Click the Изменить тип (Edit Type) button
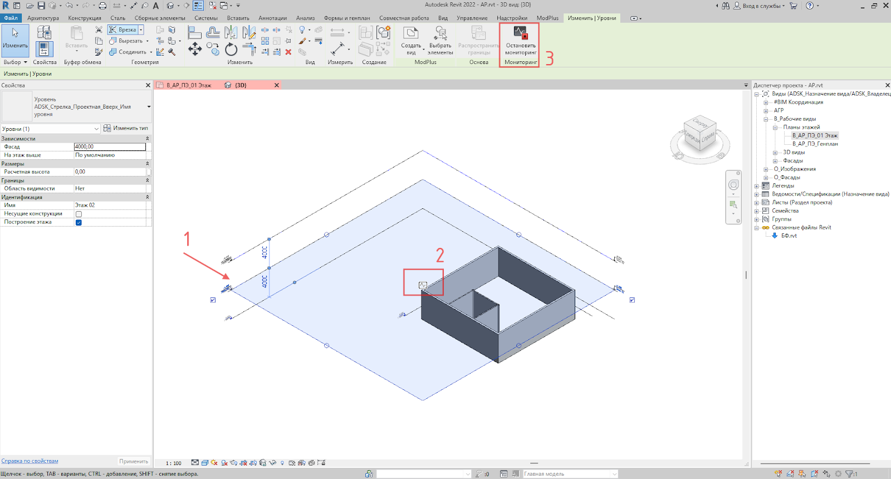The height and width of the screenshot is (479, 891). point(126,128)
